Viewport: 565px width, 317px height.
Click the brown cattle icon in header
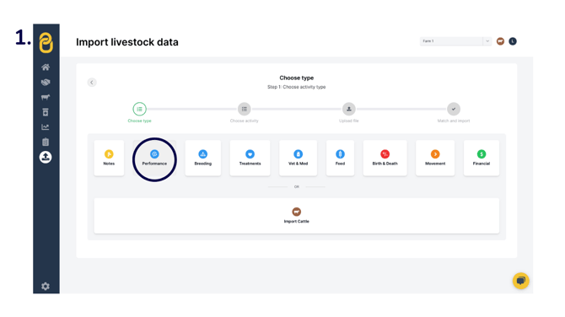pyautogui.click(x=500, y=41)
